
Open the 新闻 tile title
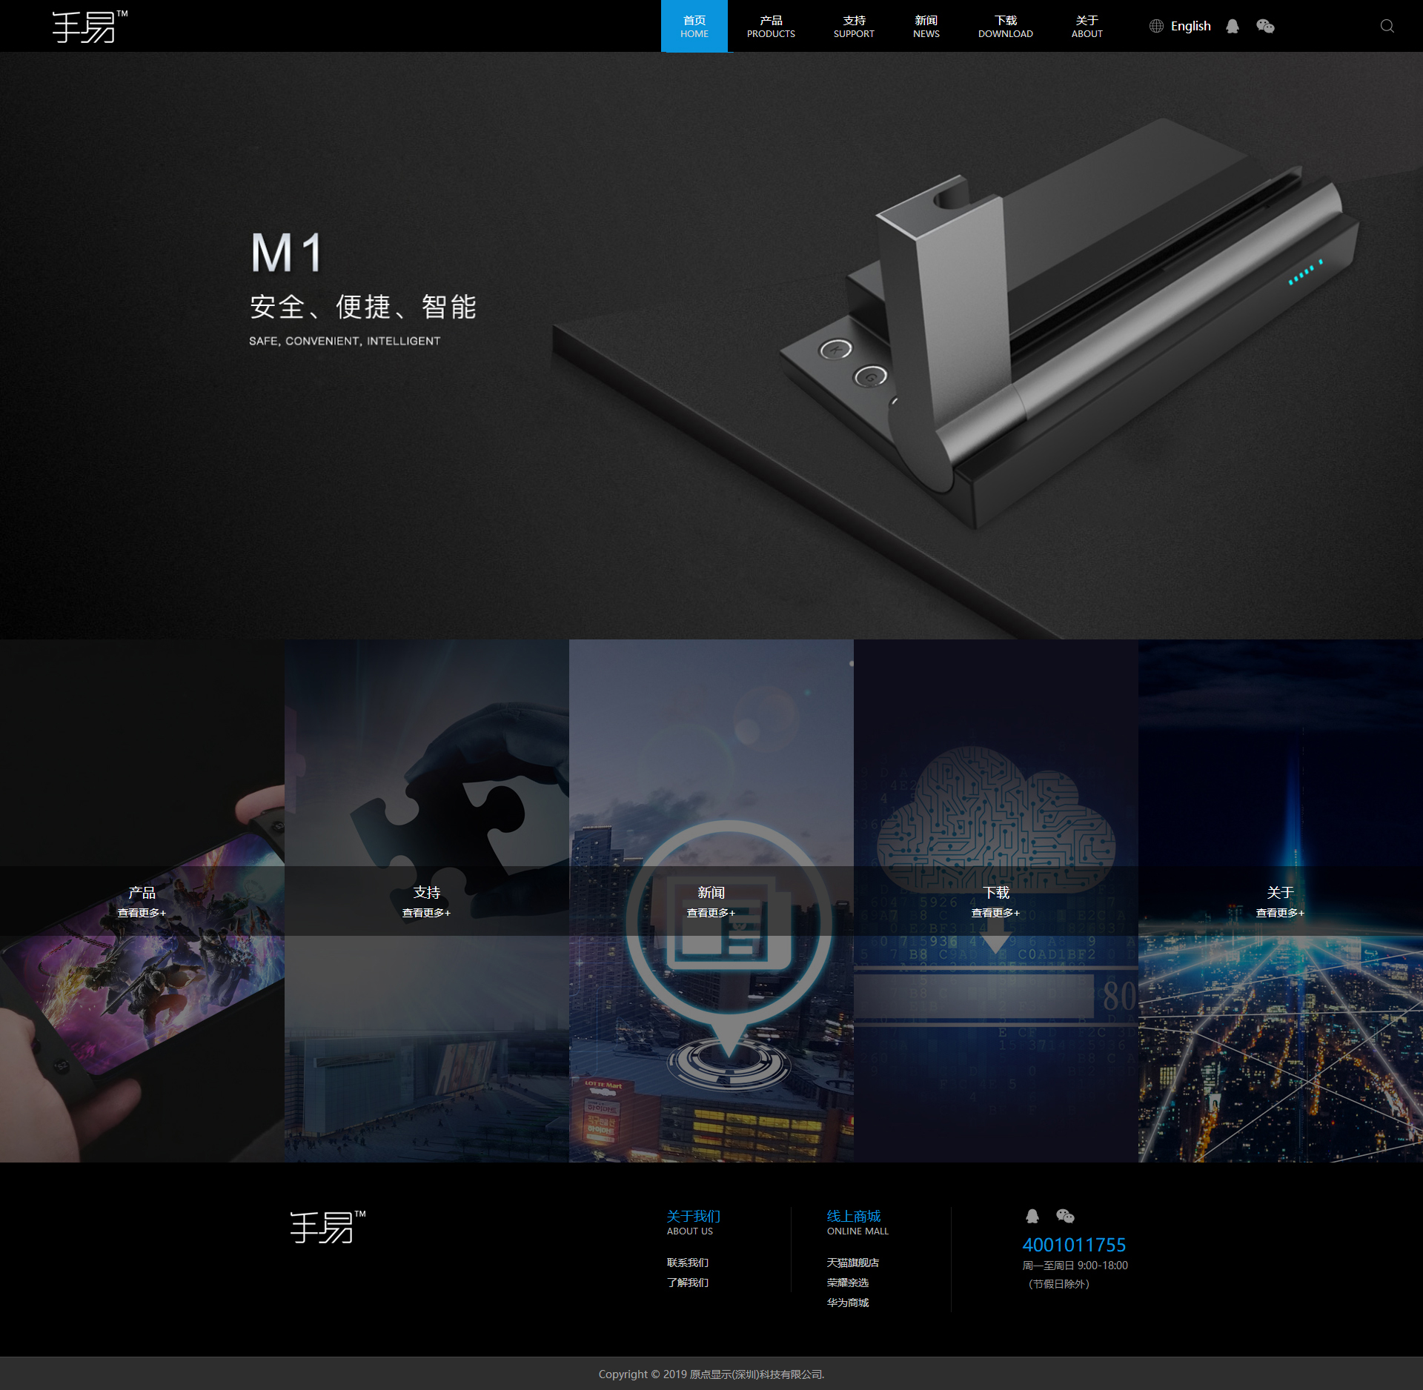tap(711, 892)
